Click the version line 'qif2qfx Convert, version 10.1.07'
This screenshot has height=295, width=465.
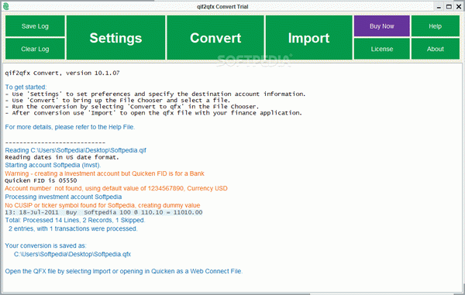tap(62, 73)
